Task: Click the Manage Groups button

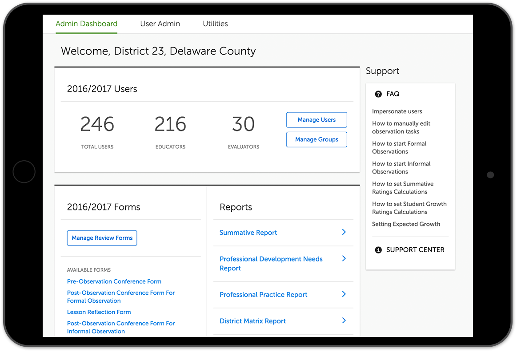Action: pos(317,139)
